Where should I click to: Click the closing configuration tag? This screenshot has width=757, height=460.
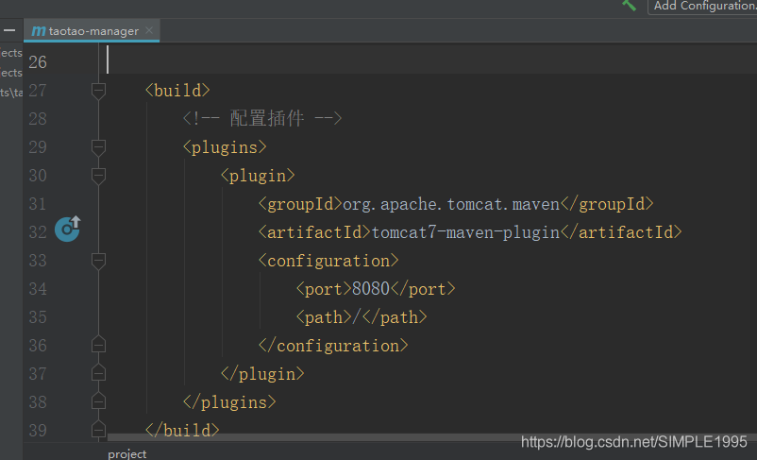[x=333, y=346]
